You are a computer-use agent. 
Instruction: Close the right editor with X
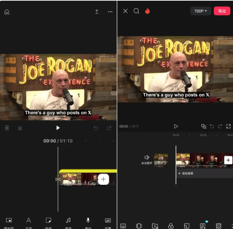pyautogui.click(x=125, y=11)
